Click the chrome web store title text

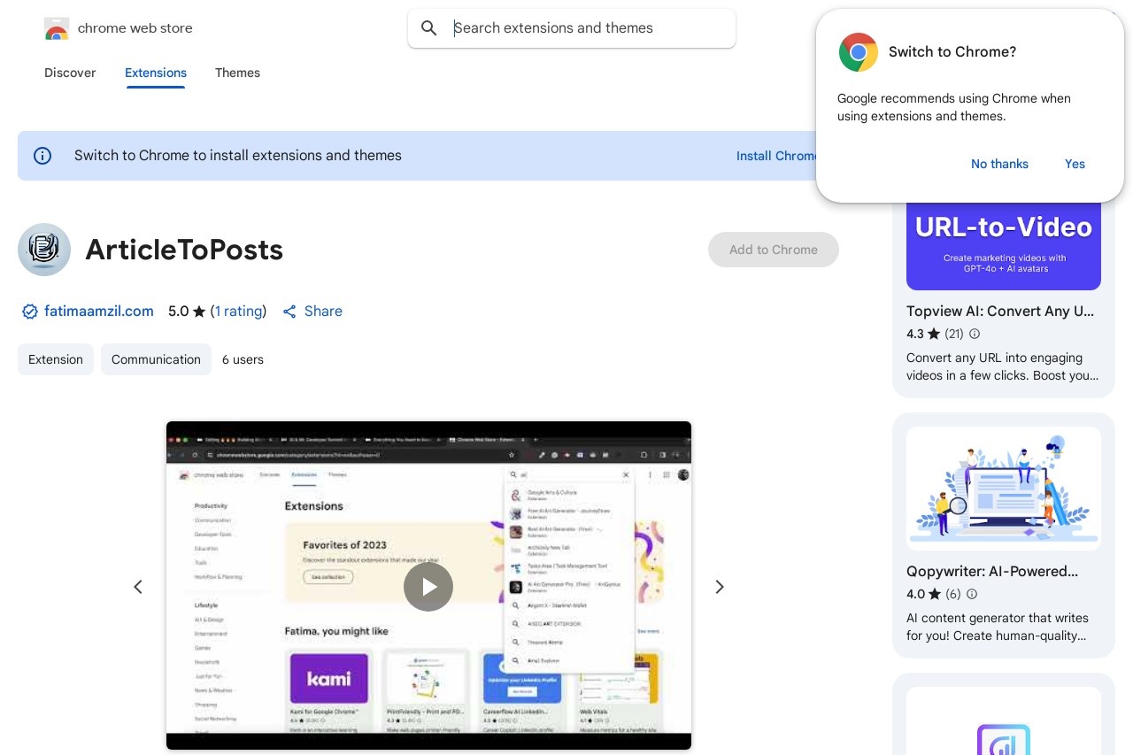[135, 28]
